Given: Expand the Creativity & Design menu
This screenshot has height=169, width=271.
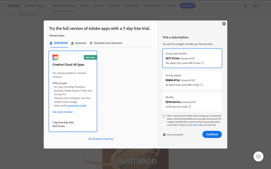Looking at the screenshot, I should [36, 5].
